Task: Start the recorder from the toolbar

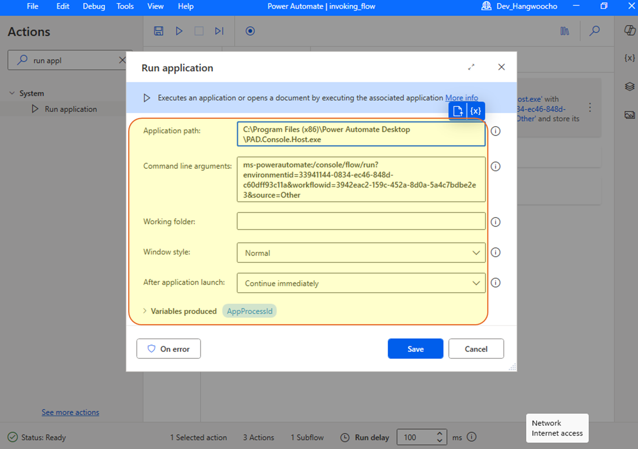Action: [250, 31]
